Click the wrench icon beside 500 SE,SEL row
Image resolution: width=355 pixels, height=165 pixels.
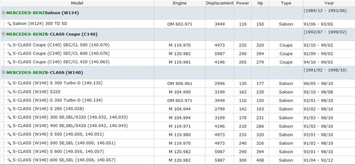[x=9, y=143]
